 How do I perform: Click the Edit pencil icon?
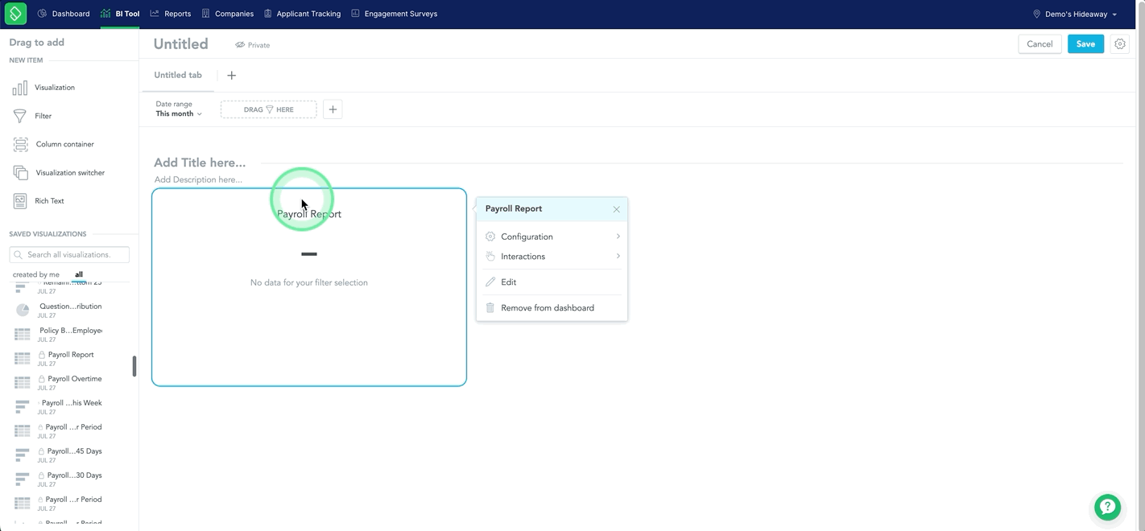(x=490, y=282)
